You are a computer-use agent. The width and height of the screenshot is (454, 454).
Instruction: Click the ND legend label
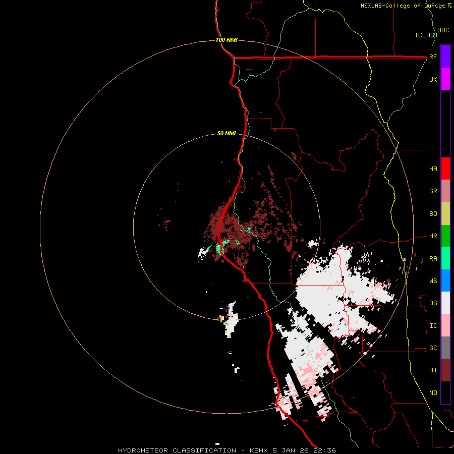pyautogui.click(x=433, y=393)
